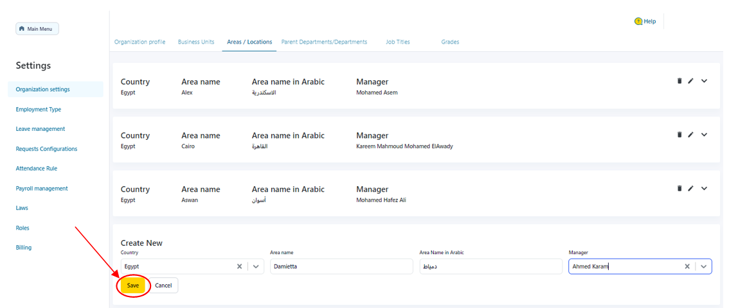Open Parent Departments/Departments tab
The image size is (729, 308).
click(324, 42)
